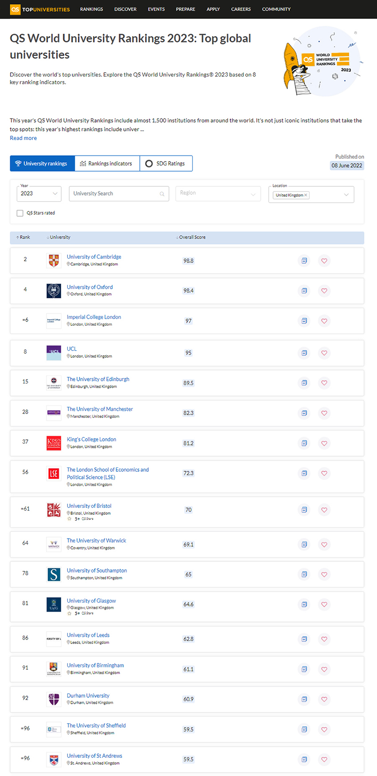Favorite University of Cambridge with heart icon
Viewport: 377px width, 776px height.
pos(324,261)
